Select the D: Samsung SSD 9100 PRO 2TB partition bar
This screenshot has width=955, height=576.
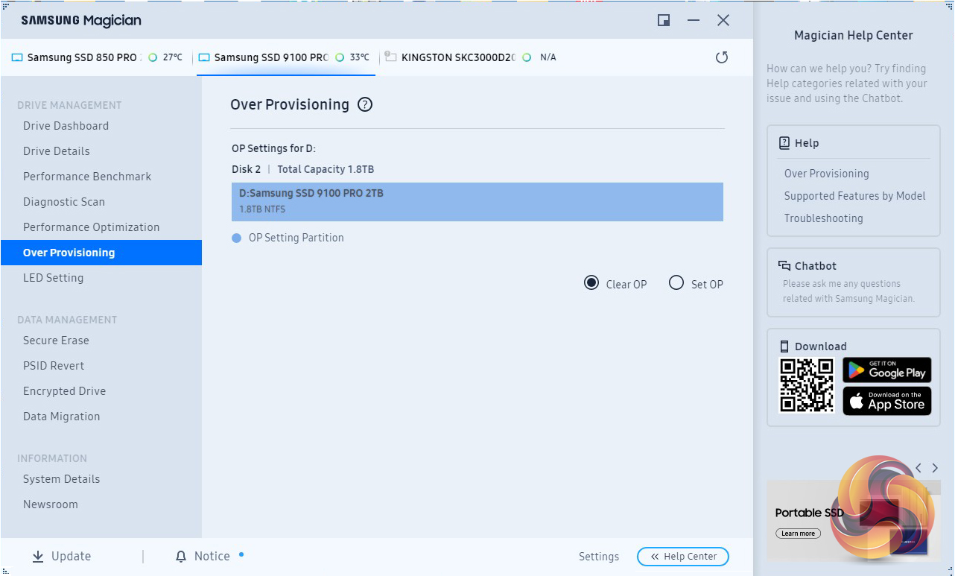point(477,202)
